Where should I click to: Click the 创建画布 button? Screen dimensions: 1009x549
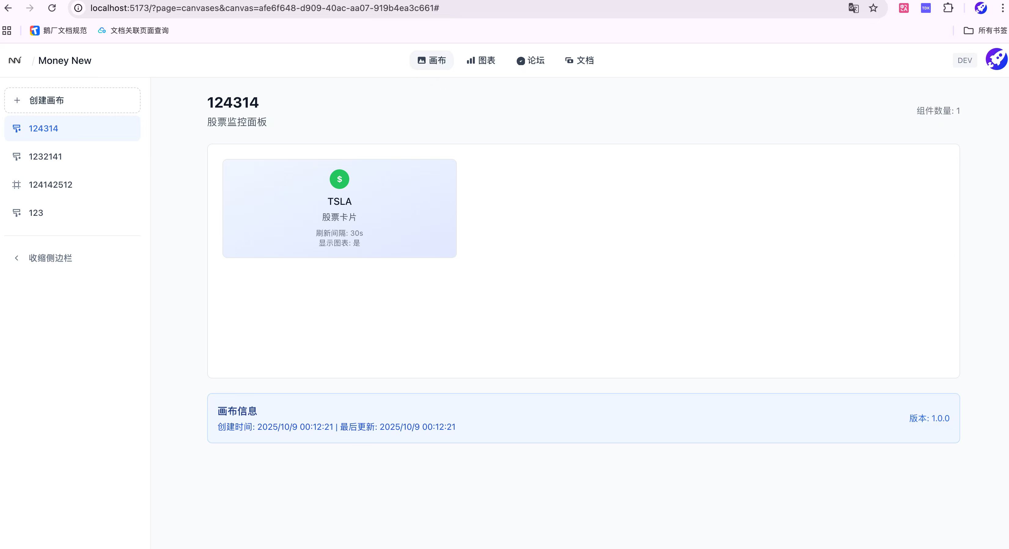click(x=72, y=100)
